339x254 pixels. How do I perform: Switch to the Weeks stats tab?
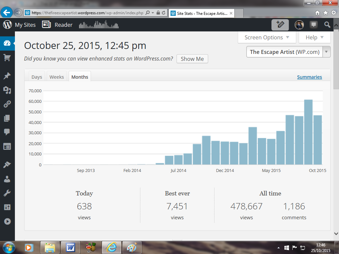click(x=57, y=77)
